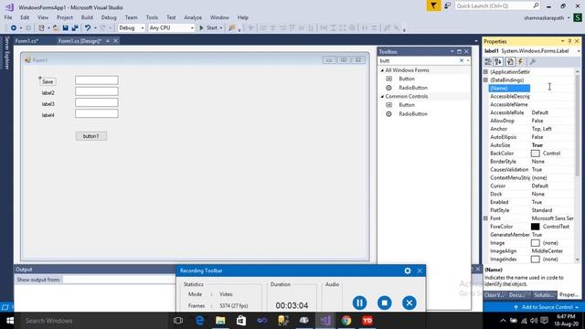Click the Image (none) swatch
This screenshot has width=585, height=329.
[536, 243]
